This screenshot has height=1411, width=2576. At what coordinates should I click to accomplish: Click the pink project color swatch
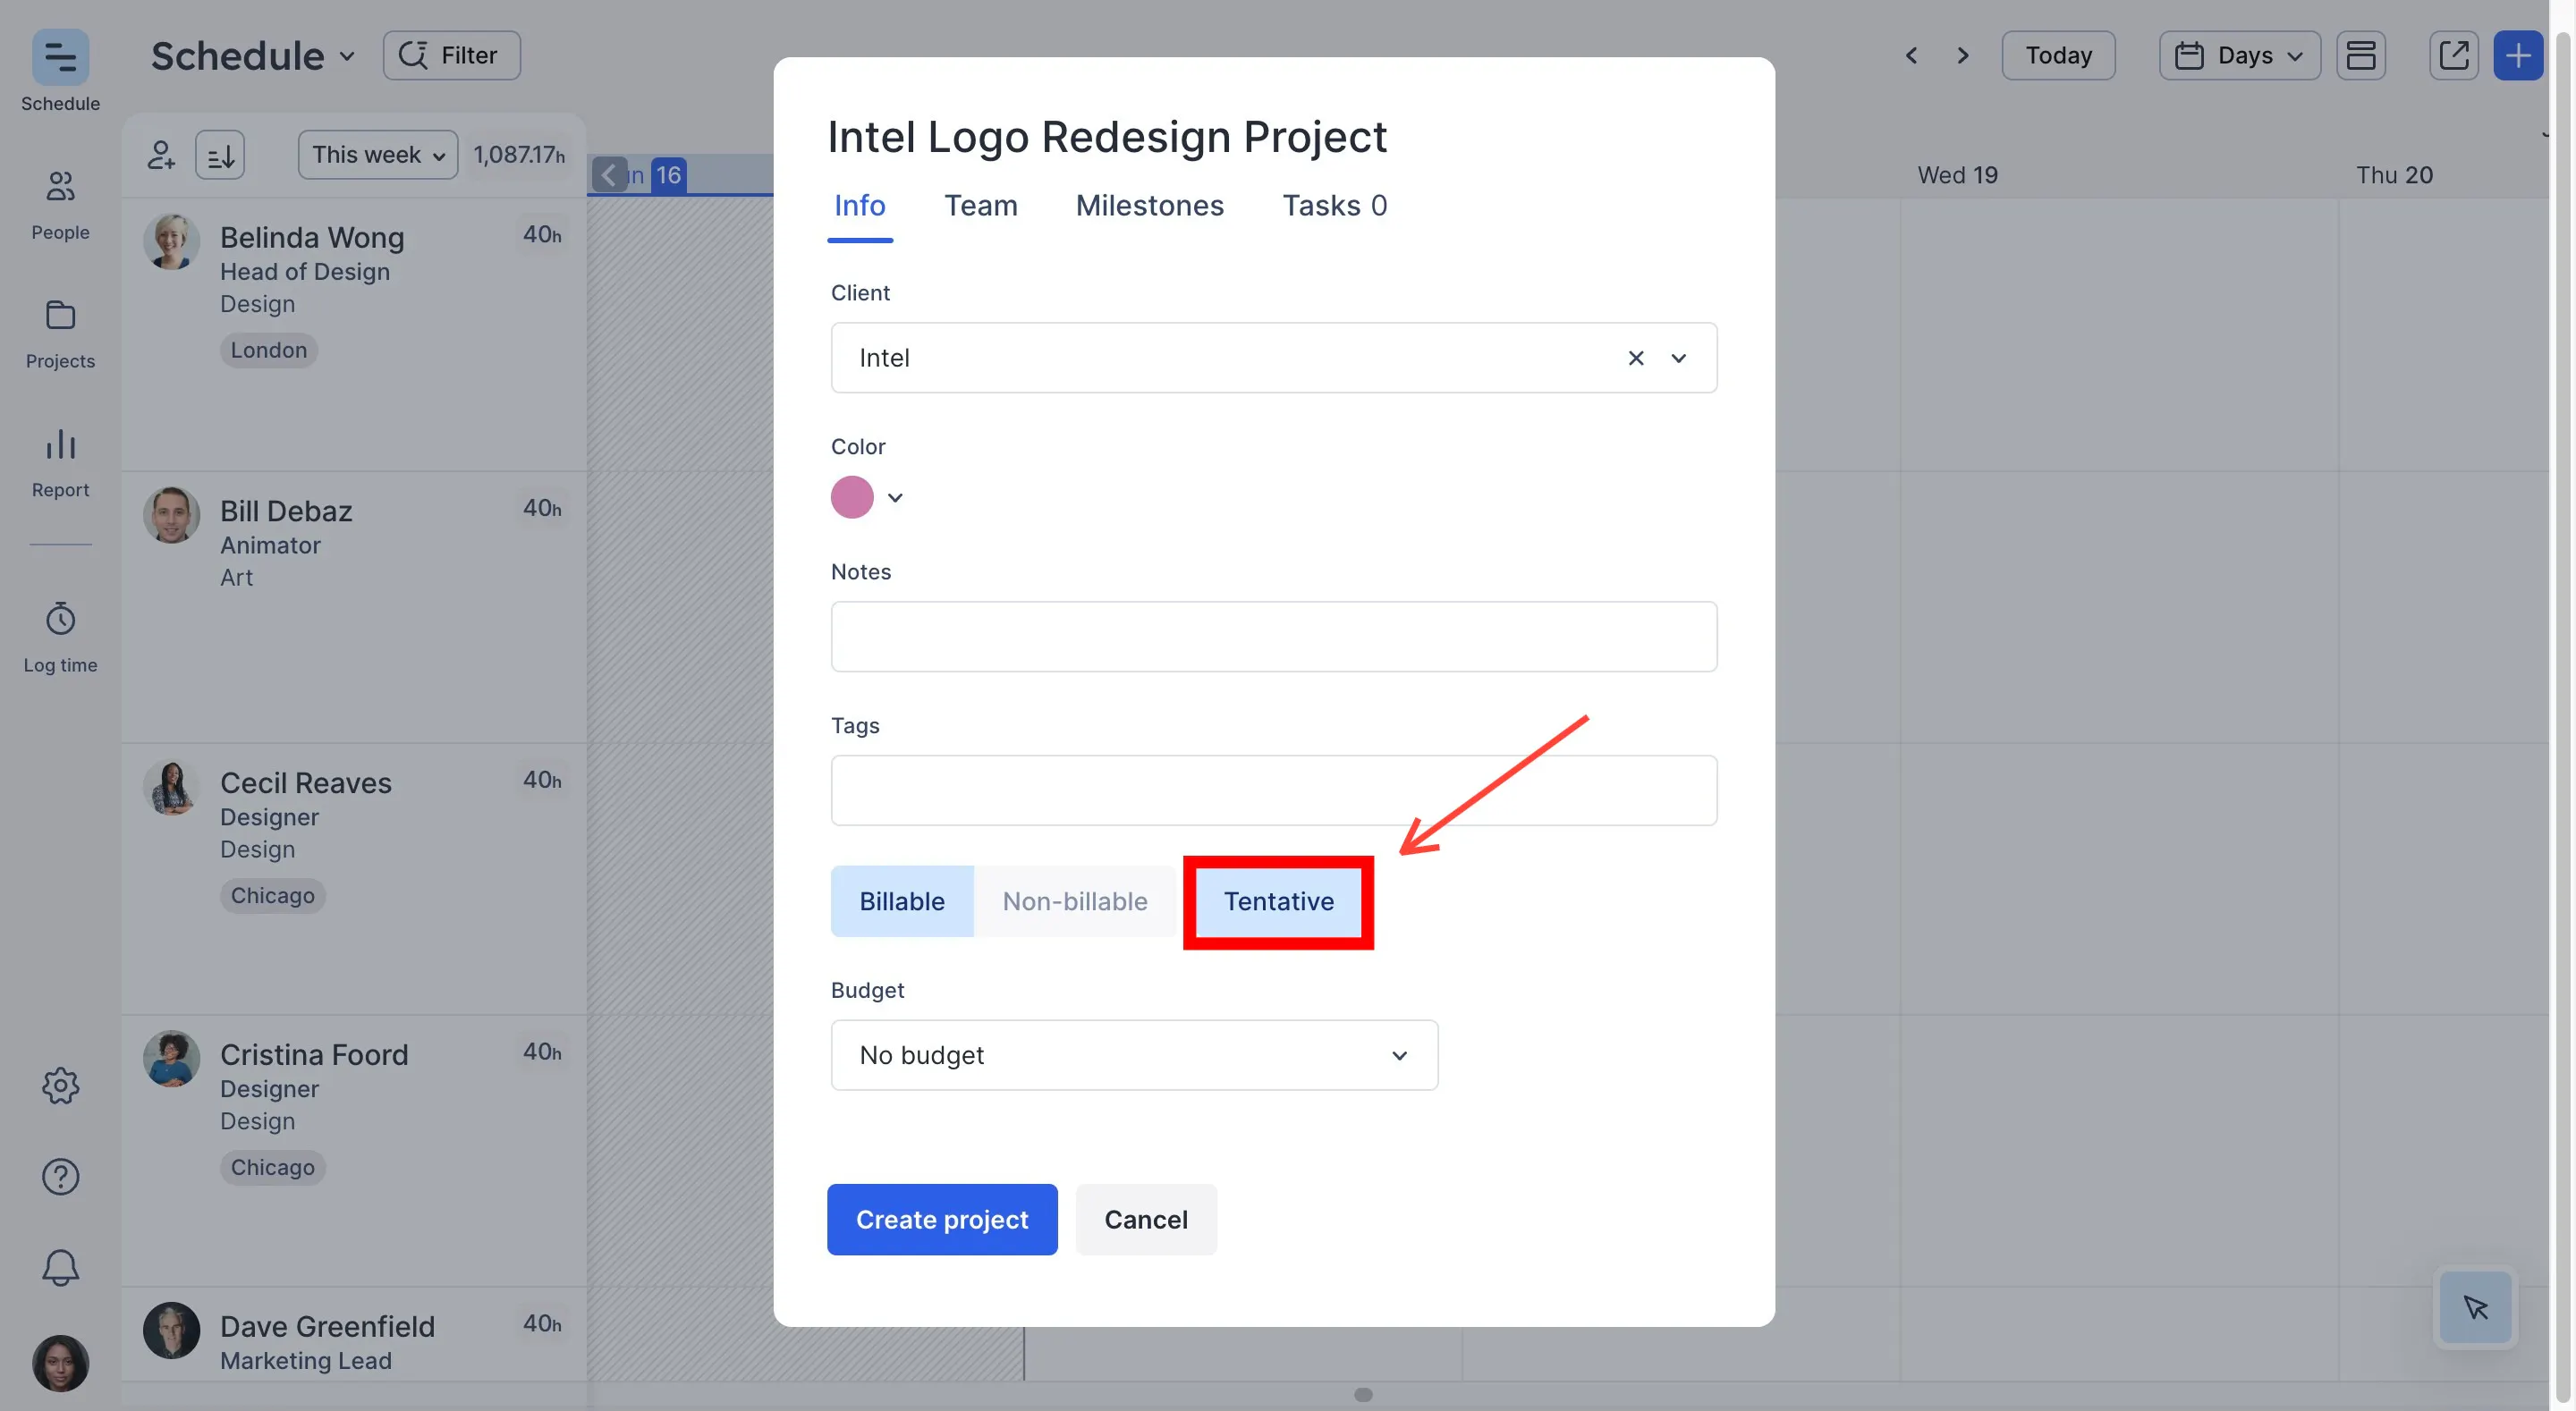tap(852, 497)
